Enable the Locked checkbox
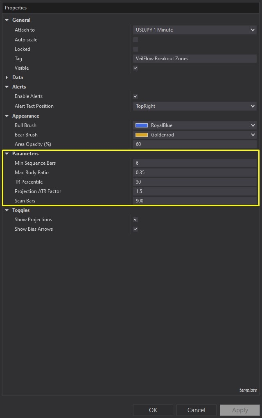 click(135, 49)
